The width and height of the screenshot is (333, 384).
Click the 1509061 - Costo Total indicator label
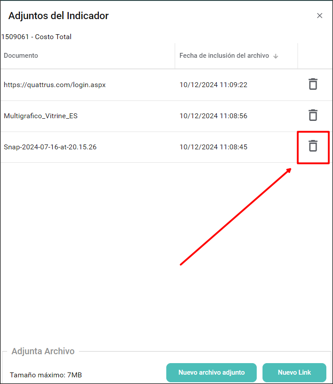pyautogui.click(x=36, y=37)
